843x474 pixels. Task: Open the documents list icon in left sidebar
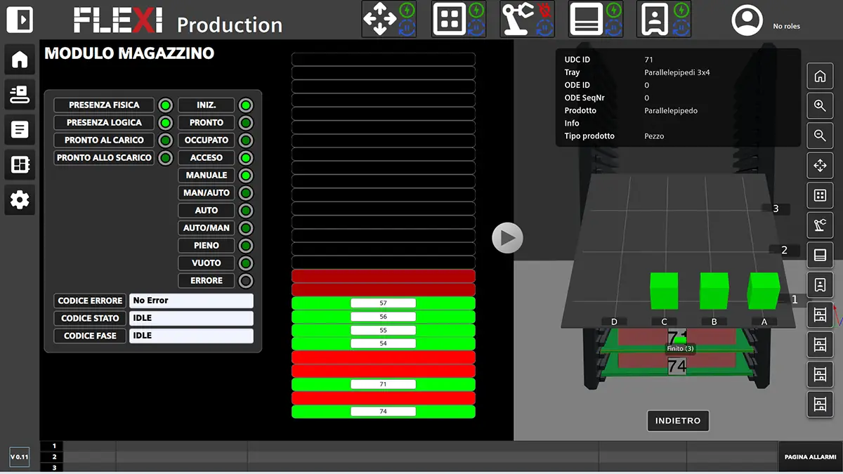click(x=20, y=130)
